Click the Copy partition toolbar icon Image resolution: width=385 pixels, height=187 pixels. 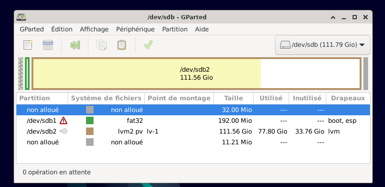pyautogui.click(x=102, y=45)
